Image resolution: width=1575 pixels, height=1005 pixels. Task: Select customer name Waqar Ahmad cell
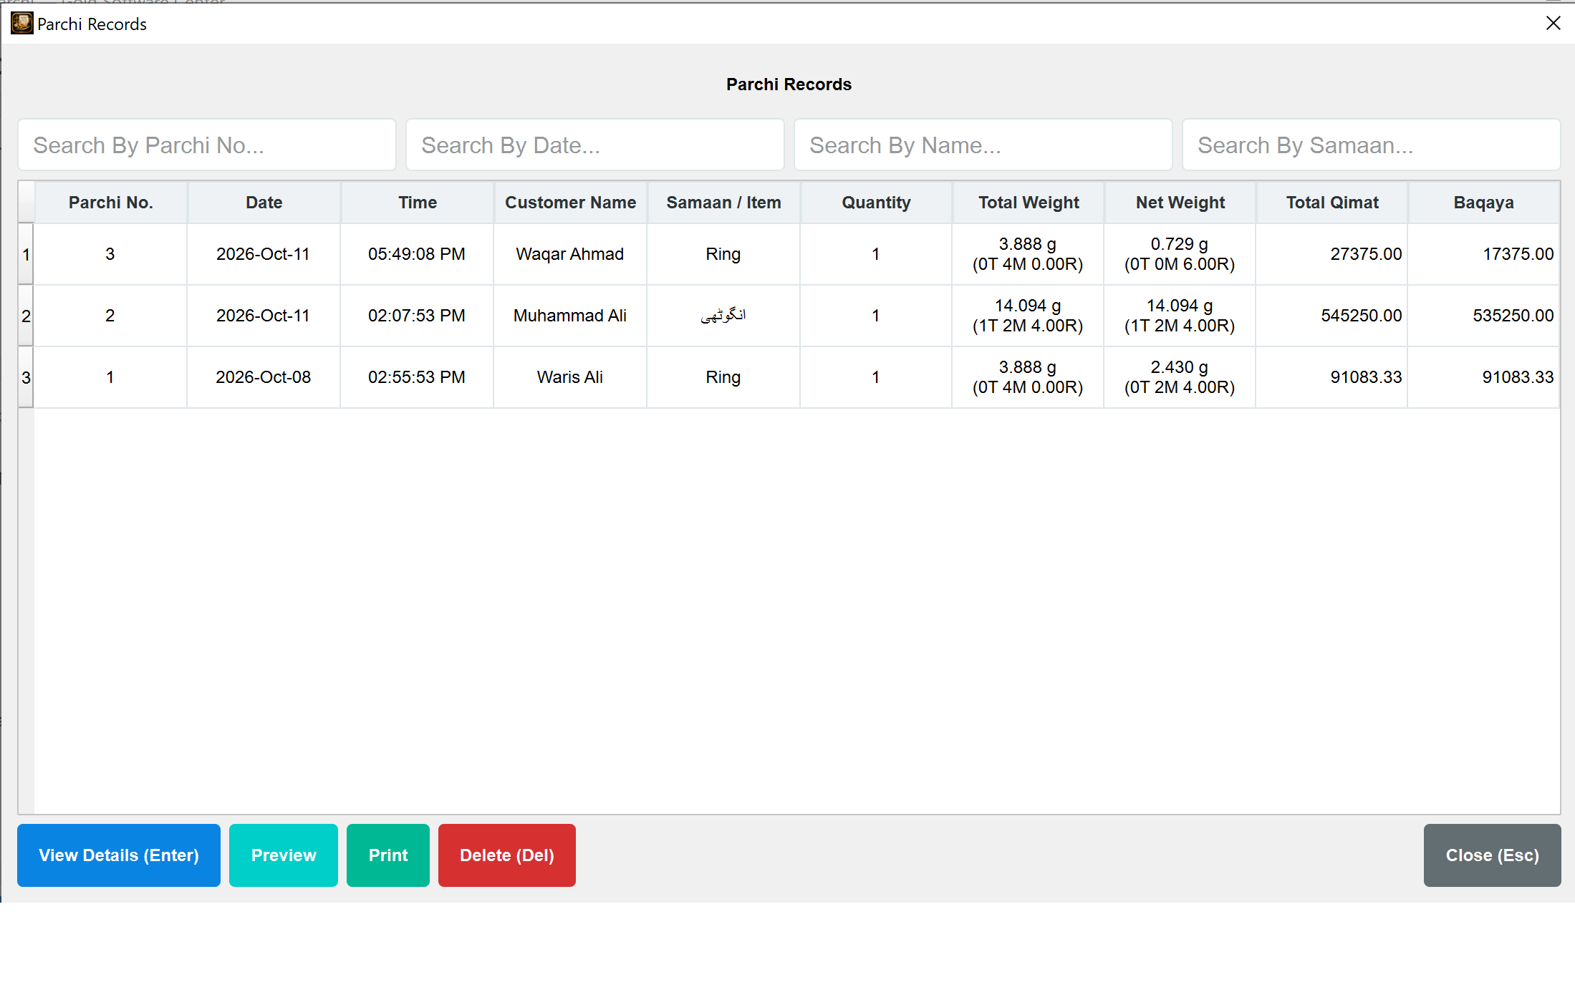pyautogui.click(x=570, y=254)
